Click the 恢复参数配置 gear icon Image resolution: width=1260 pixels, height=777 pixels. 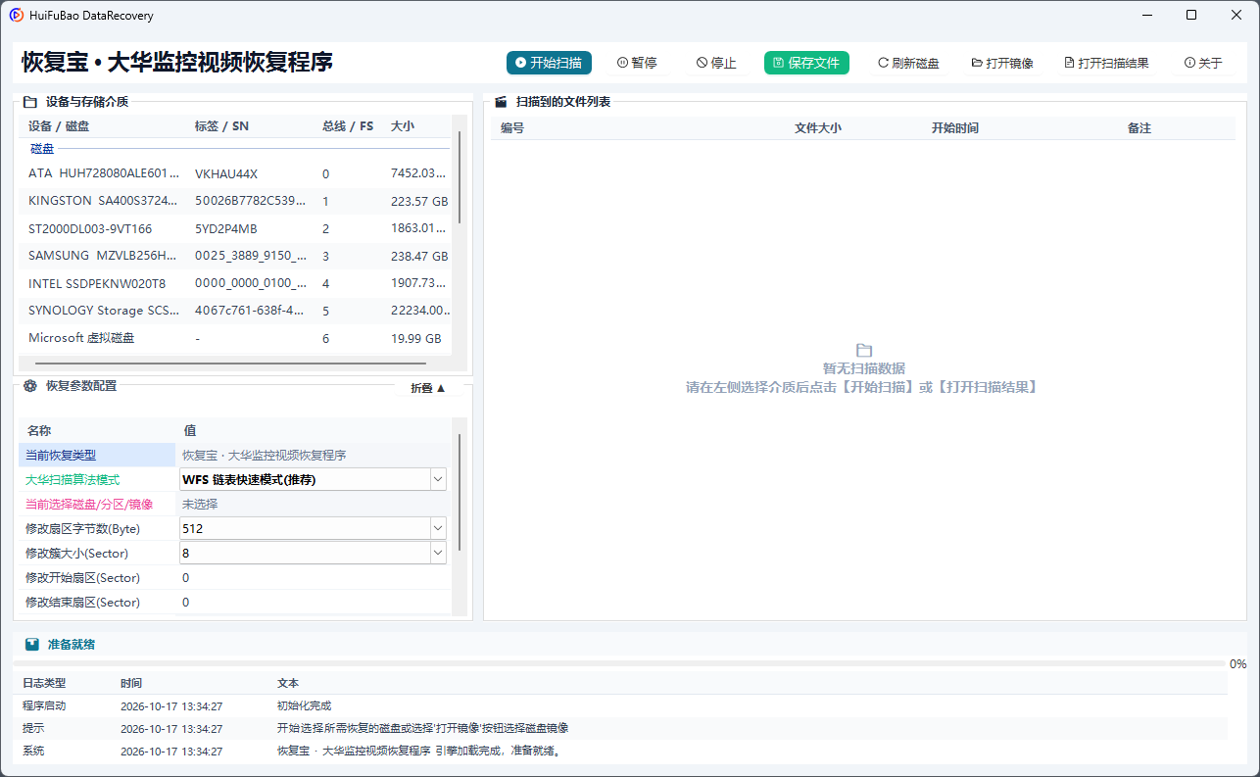click(x=30, y=386)
